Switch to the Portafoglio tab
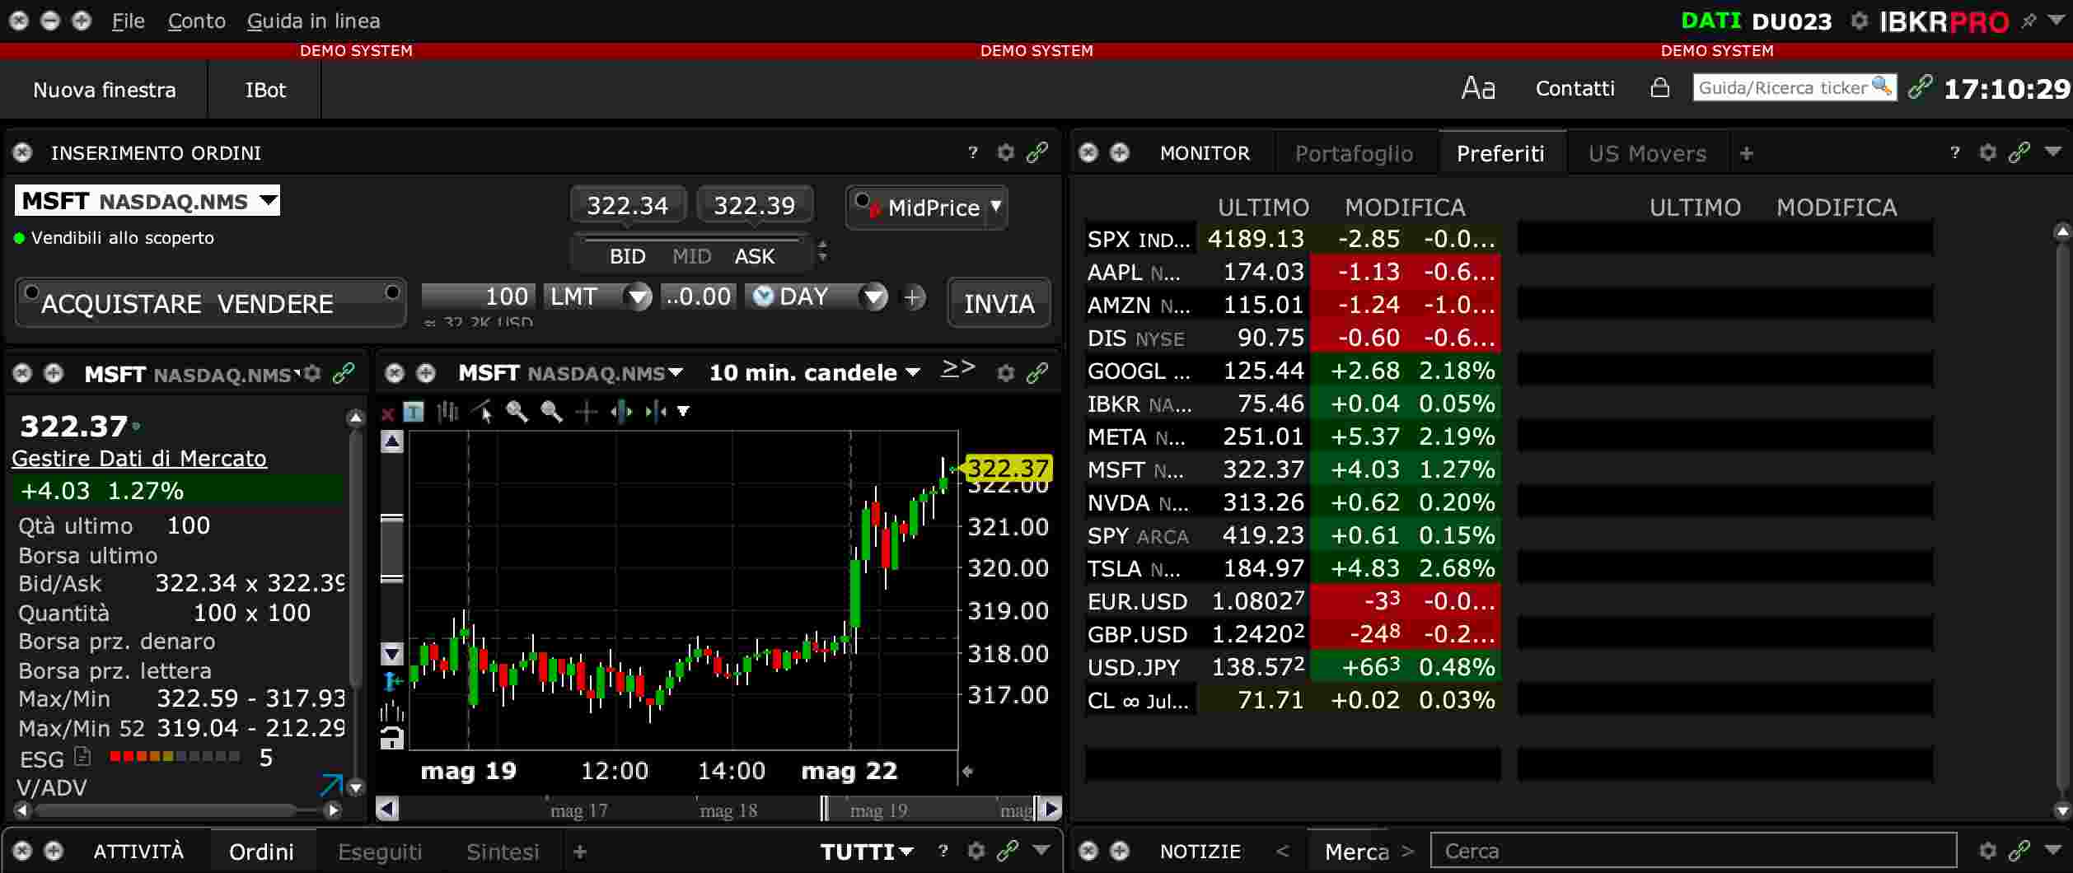Image resolution: width=2073 pixels, height=873 pixels. click(1355, 152)
